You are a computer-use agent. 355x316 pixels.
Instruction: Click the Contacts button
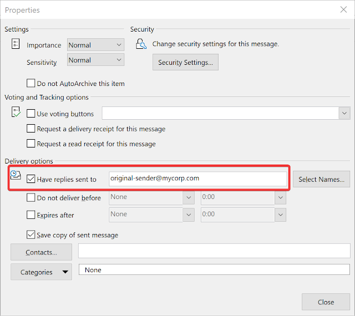(41, 252)
